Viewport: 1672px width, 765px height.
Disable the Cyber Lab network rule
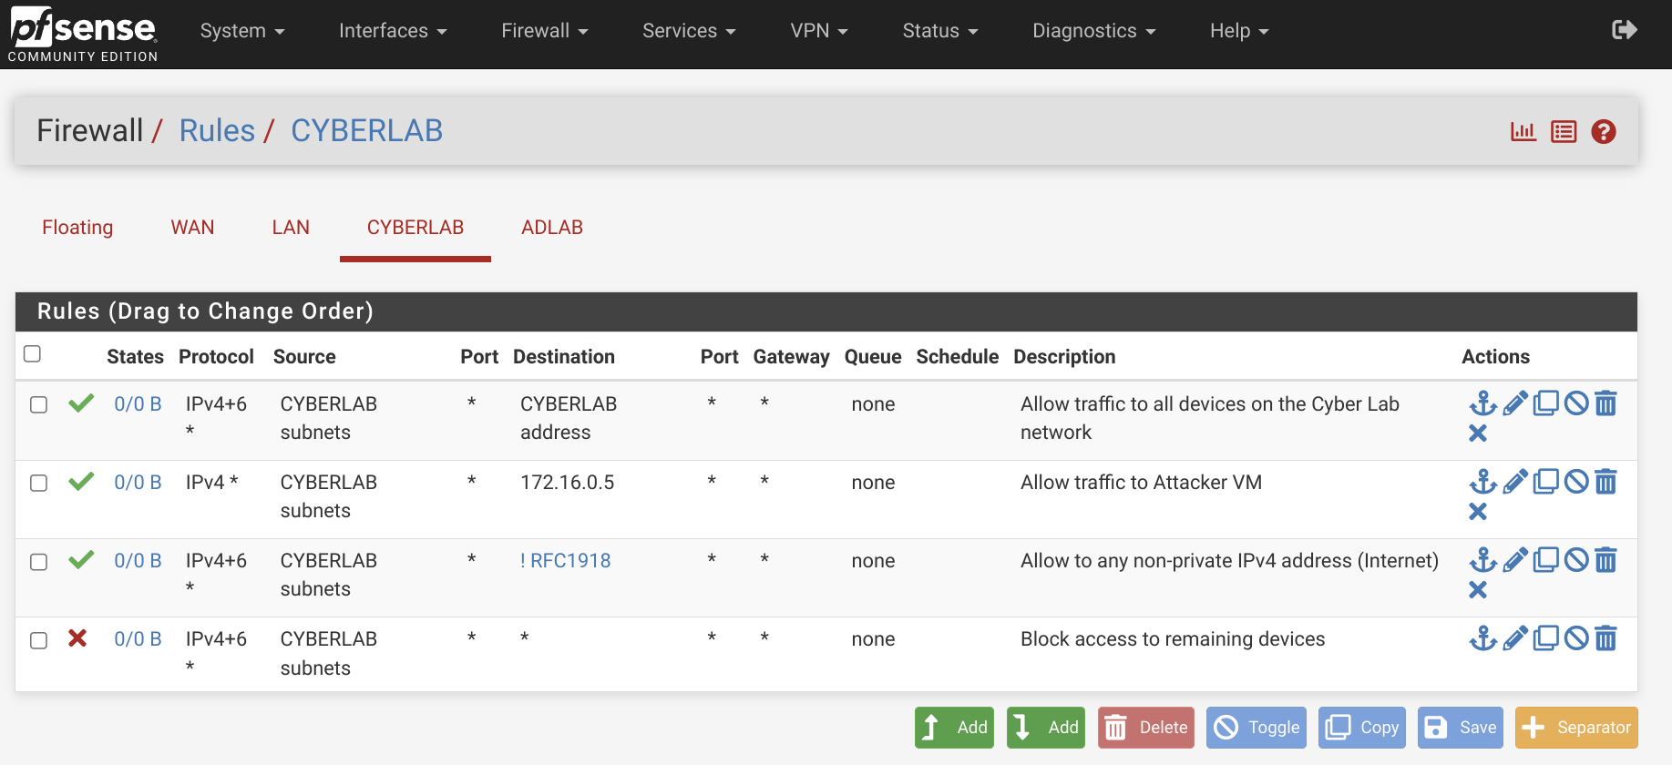(1576, 403)
